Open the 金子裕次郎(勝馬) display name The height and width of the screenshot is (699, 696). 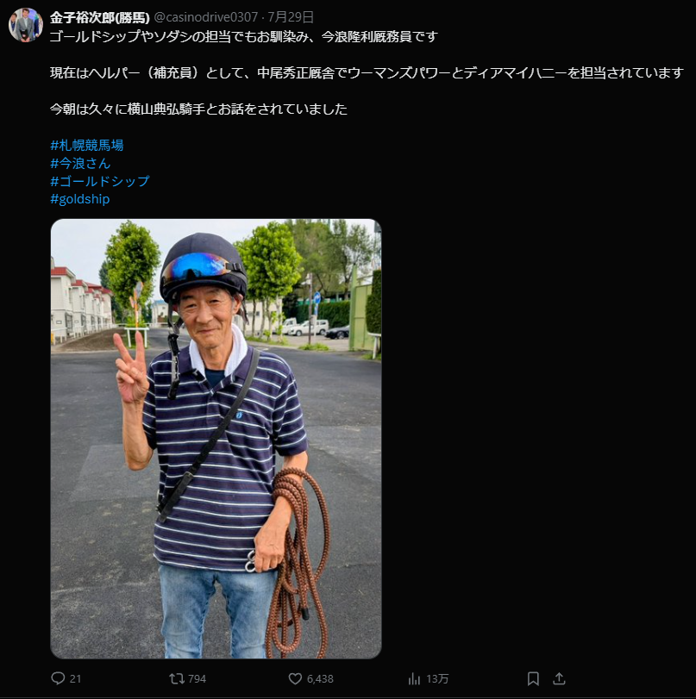(99, 17)
